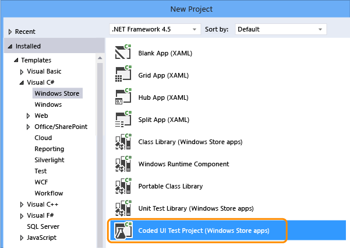Click the Visual Basic tree label
Viewport: 350px width, 248px height.
point(44,71)
